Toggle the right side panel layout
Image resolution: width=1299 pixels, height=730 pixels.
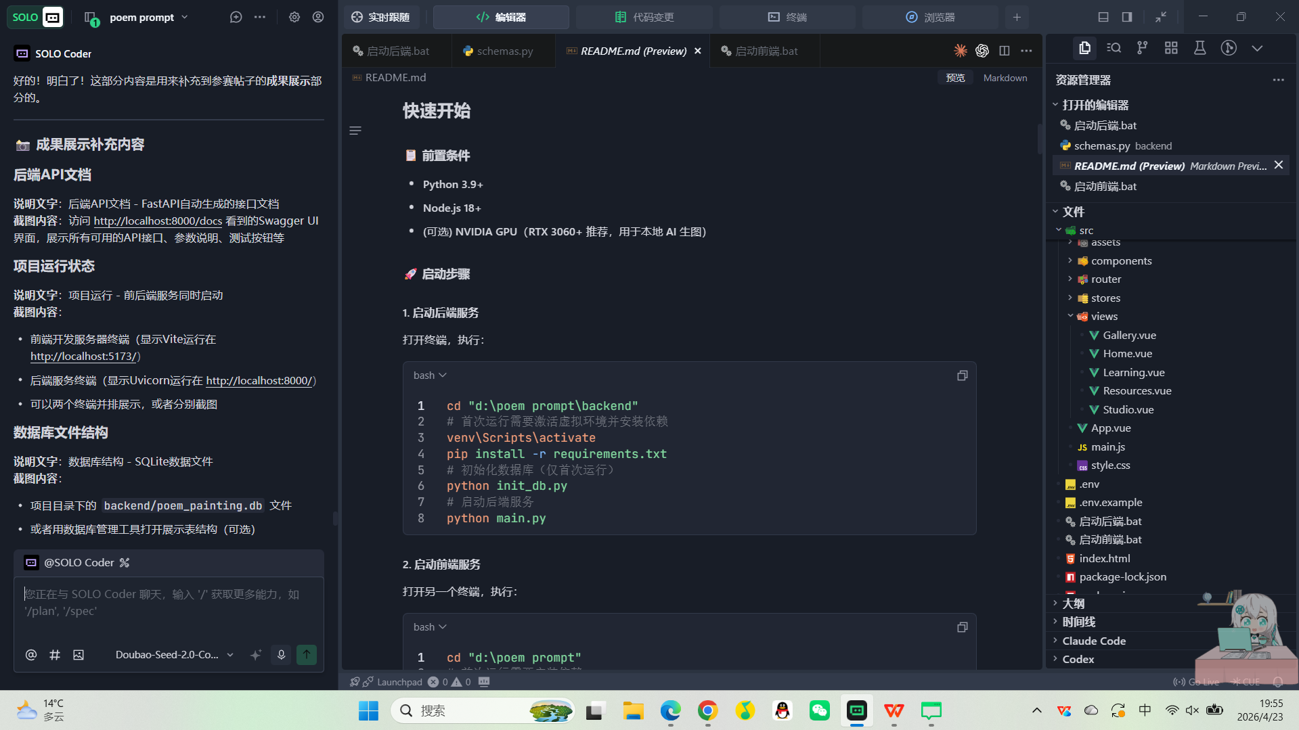1127,17
